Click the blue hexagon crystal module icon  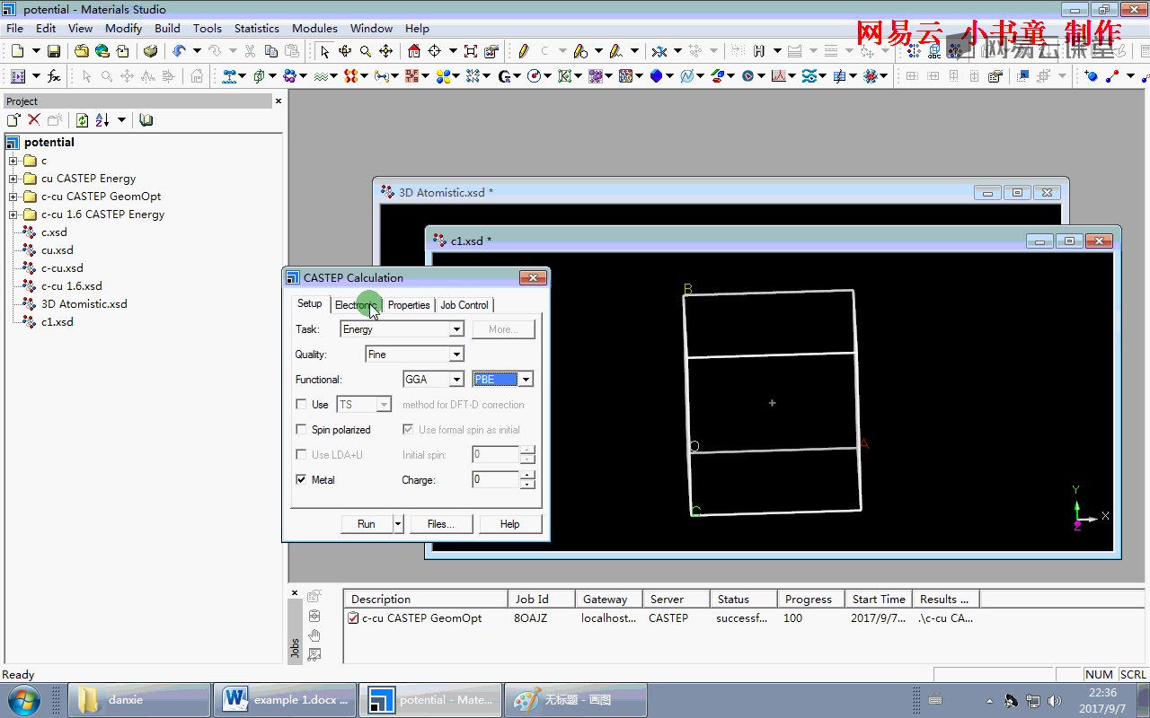coord(657,76)
